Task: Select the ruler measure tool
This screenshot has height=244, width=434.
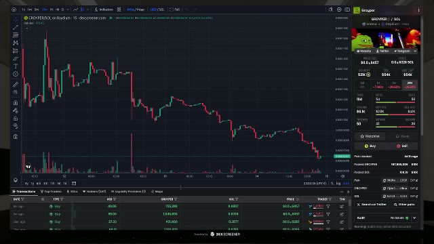Action: pos(16,84)
